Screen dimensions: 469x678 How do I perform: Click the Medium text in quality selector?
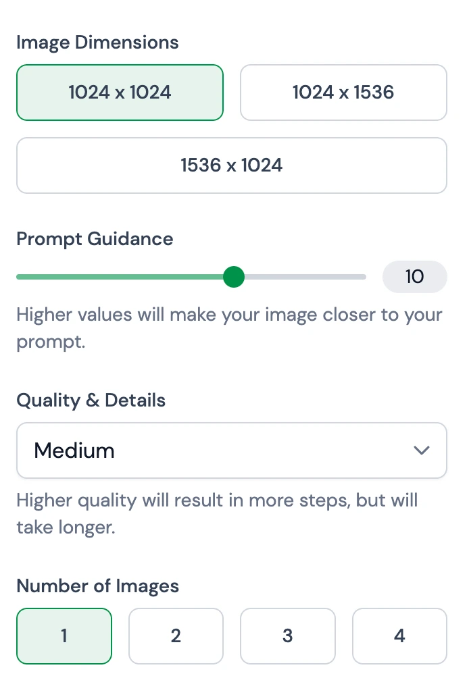point(74,450)
